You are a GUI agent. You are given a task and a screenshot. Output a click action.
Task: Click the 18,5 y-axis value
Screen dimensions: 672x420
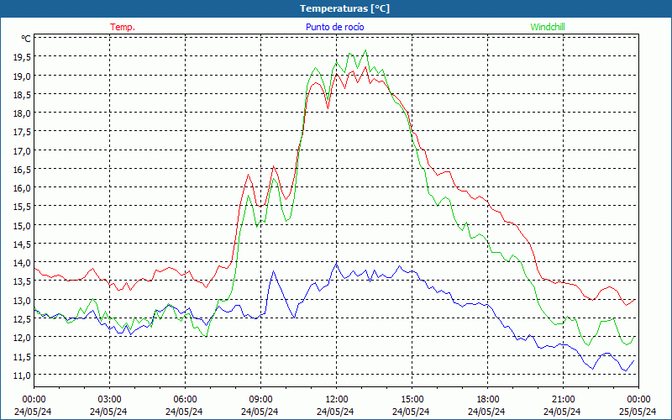coord(22,94)
